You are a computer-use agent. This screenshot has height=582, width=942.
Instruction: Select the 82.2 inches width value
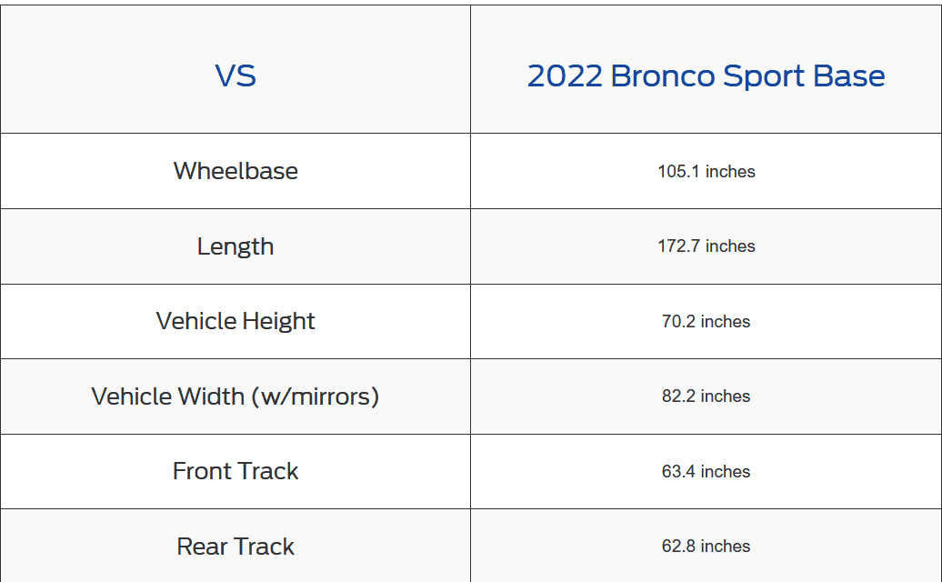coord(706,396)
